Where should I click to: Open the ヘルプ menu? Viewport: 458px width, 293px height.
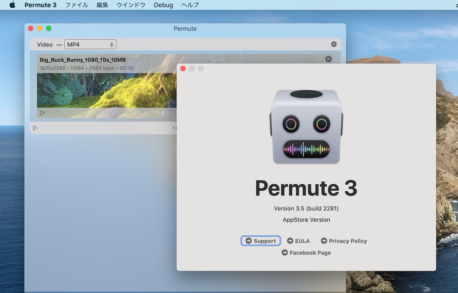tap(190, 5)
